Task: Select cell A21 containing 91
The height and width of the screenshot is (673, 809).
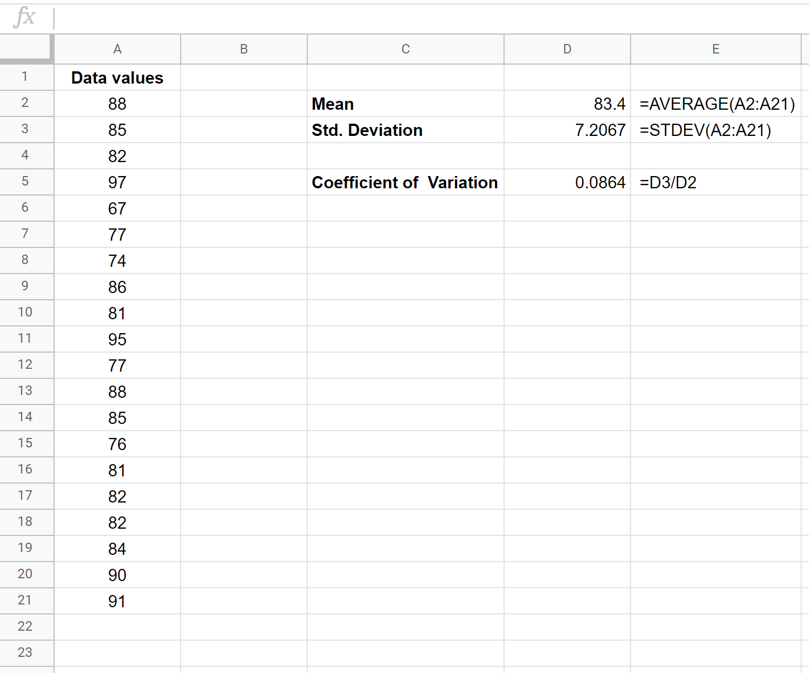Action: (117, 601)
